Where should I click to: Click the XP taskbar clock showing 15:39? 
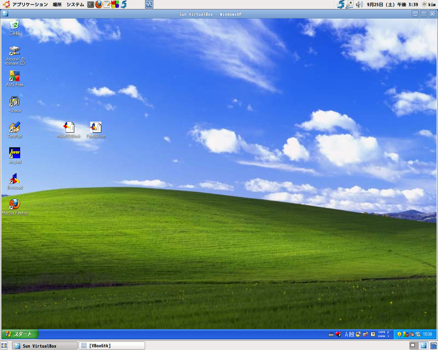427,334
